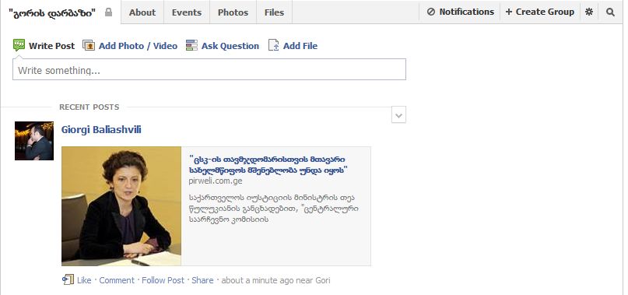Image resolution: width=628 pixels, height=295 pixels.
Task: Click the Ask Question poll icon
Action: (x=191, y=45)
